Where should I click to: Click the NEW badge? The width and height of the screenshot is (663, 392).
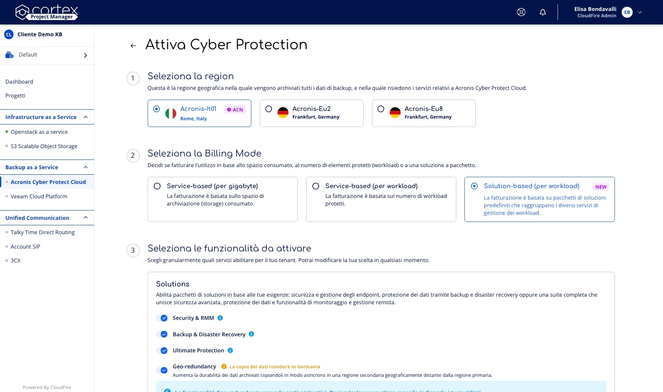click(601, 187)
